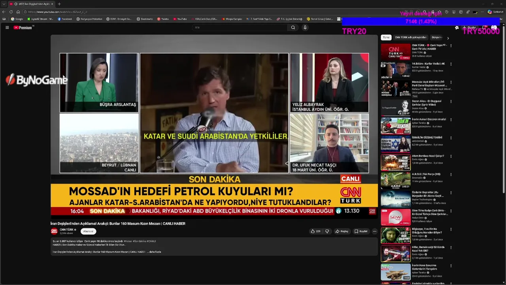Expand description with '...daha fazla'
The height and width of the screenshot is (285, 506).
(x=154, y=252)
